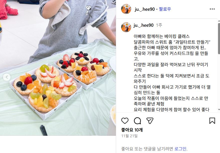Image resolution: width=220 pixels, height=153 pixels.
Task: Click the caption scrollbar up arrow
Action: 219,21
